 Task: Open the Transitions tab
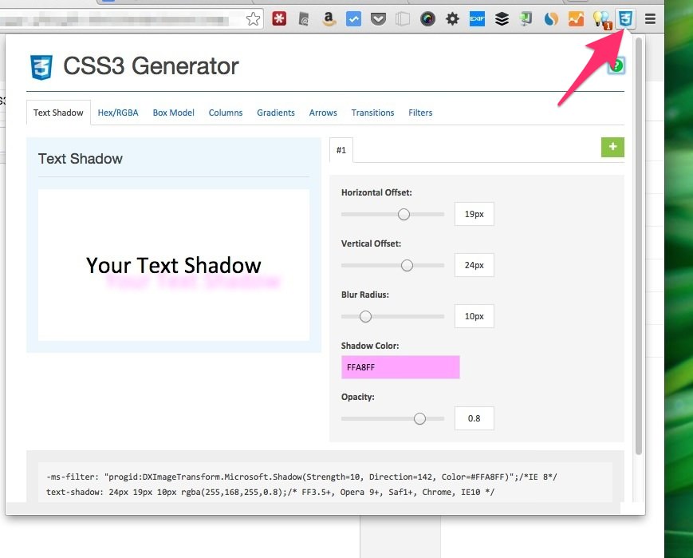372,113
